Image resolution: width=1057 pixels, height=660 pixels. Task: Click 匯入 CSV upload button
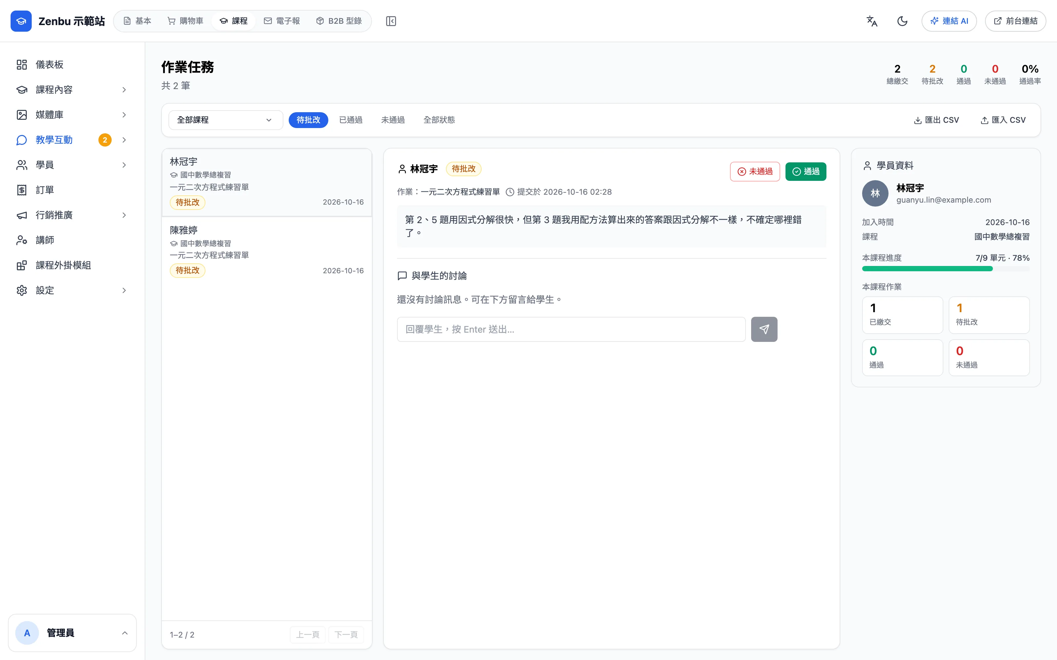(x=1003, y=120)
